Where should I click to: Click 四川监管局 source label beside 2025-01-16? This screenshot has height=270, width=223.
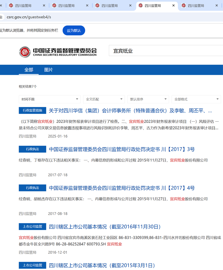(x=28, y=136)
